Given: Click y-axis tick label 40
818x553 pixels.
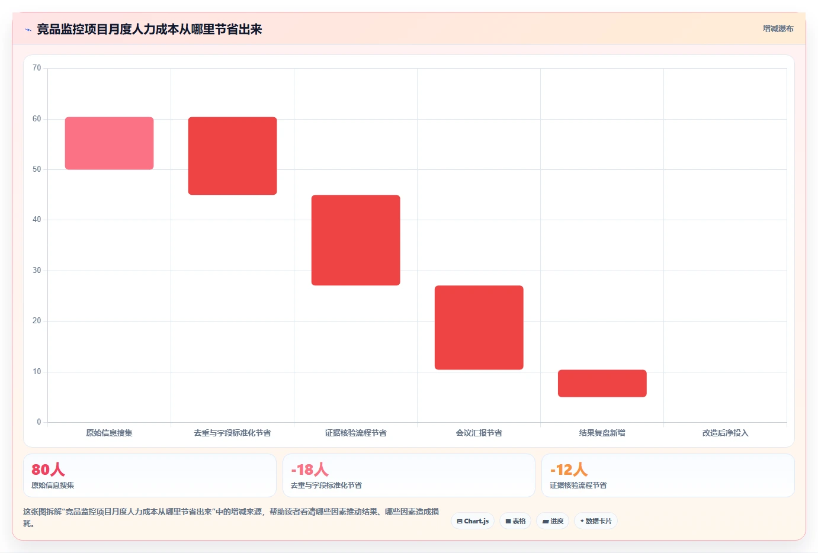Looking at the screenshot, I should coord(37,220).
